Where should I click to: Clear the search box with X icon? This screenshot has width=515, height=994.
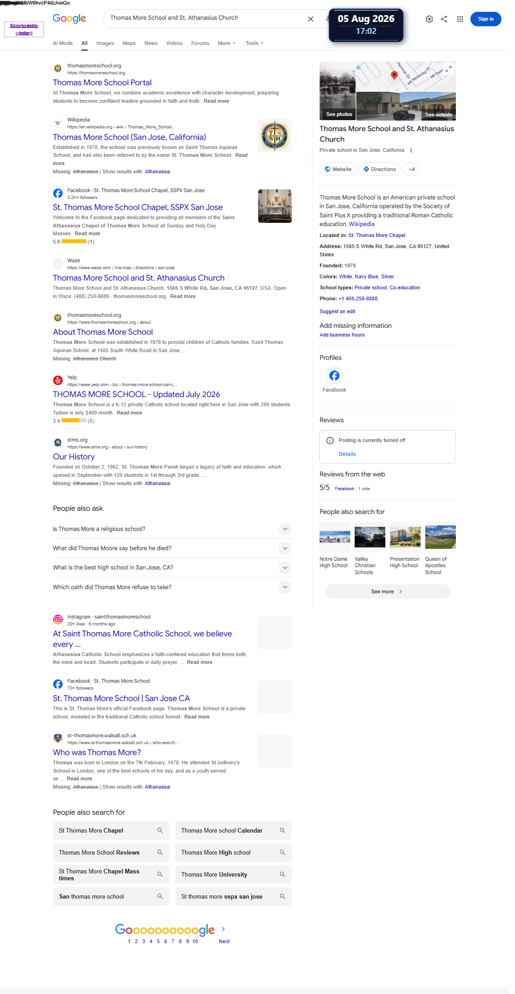click(x=311, y=19)
